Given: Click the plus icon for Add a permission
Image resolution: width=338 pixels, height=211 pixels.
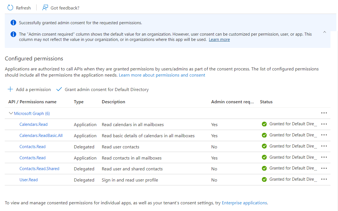Looking at the screenshot, I should click(x=10, y=89).
